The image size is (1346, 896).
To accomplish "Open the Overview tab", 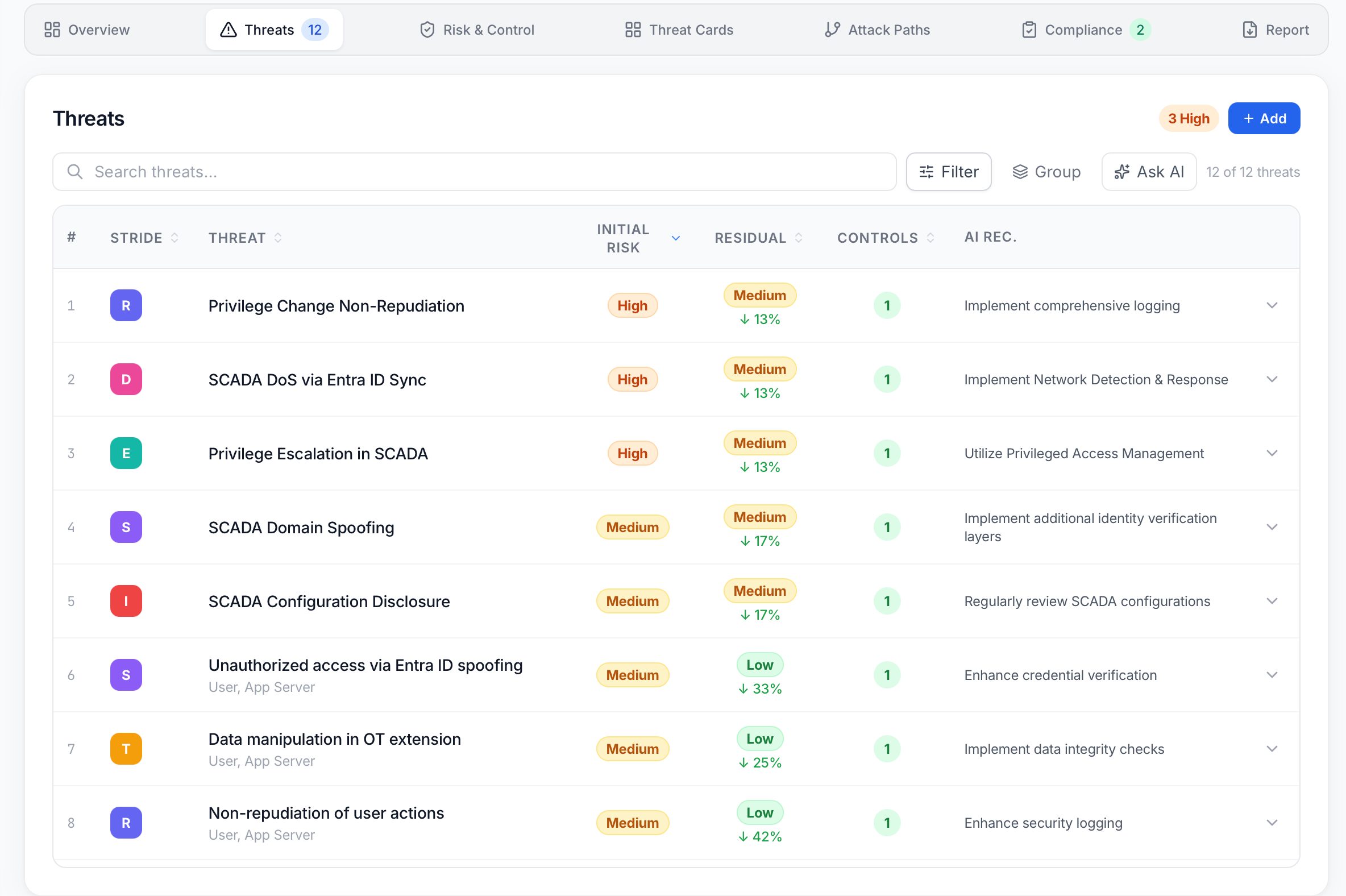I will tap(87, 30).
